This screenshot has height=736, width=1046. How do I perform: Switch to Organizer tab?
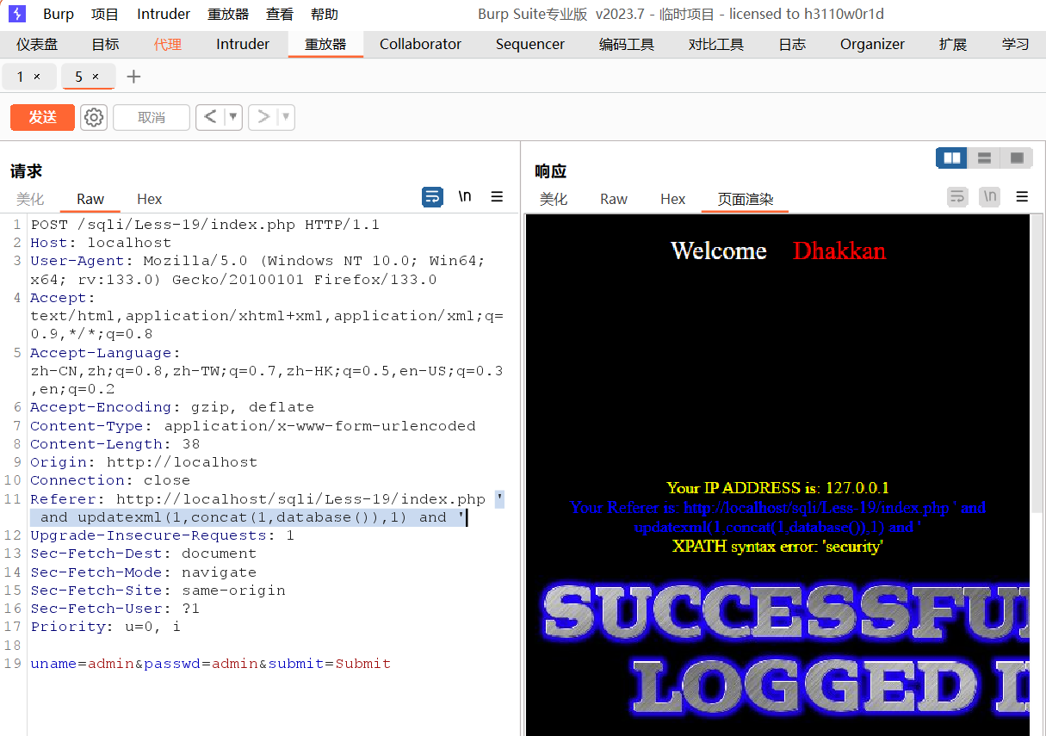(872, 44)
